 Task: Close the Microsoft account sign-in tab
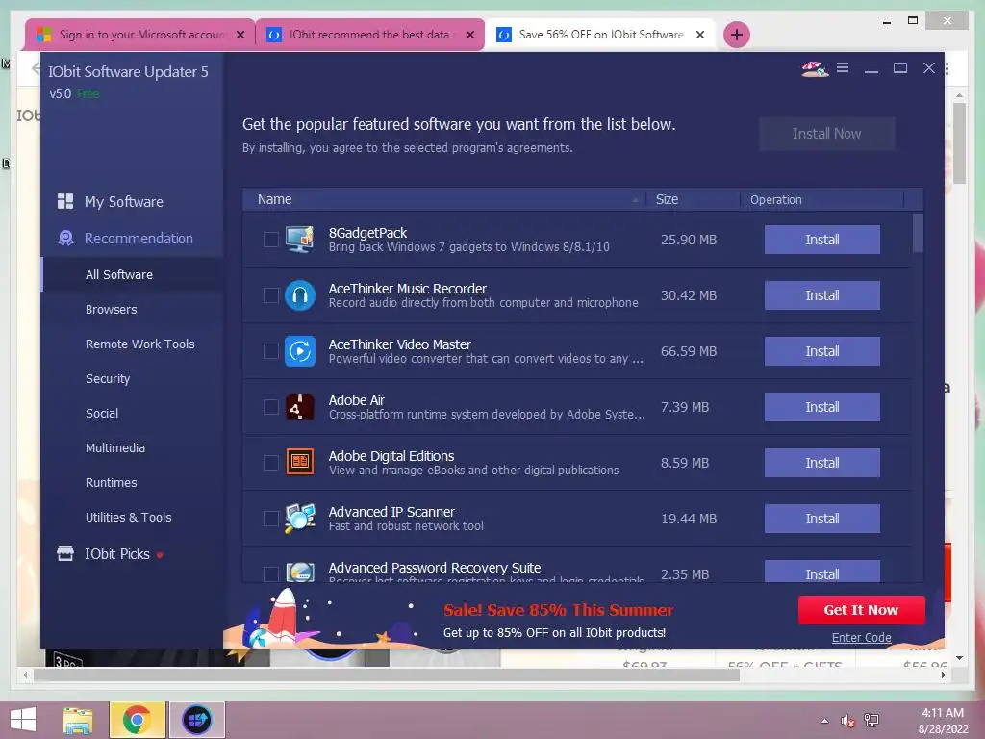(240, 35)
